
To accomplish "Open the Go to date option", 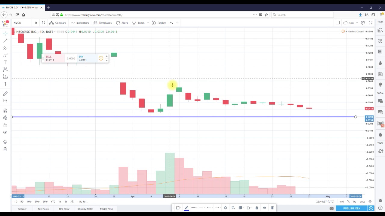I will 83,202.
